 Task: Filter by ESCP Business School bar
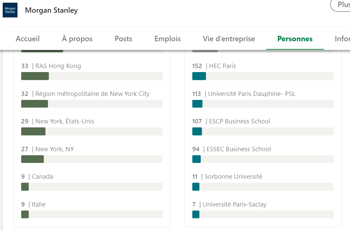263,131
